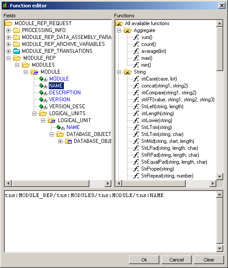The image size is (228, 268).
Task: Click the green diamond icon beside VERSION_DESC
Action: tap(41, 107)
